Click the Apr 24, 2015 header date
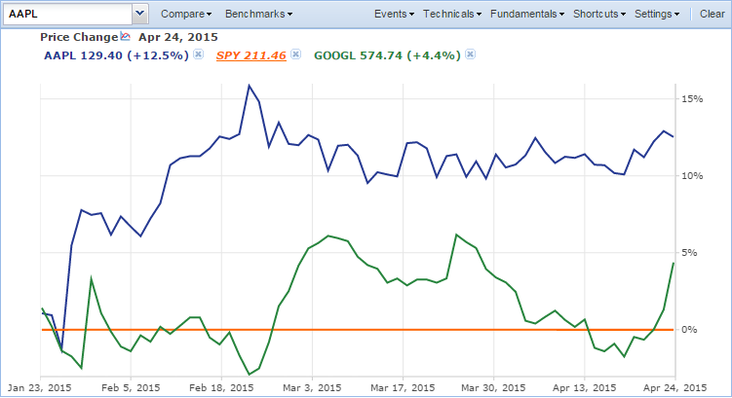 pyautogui.click(x=178, y=37)
